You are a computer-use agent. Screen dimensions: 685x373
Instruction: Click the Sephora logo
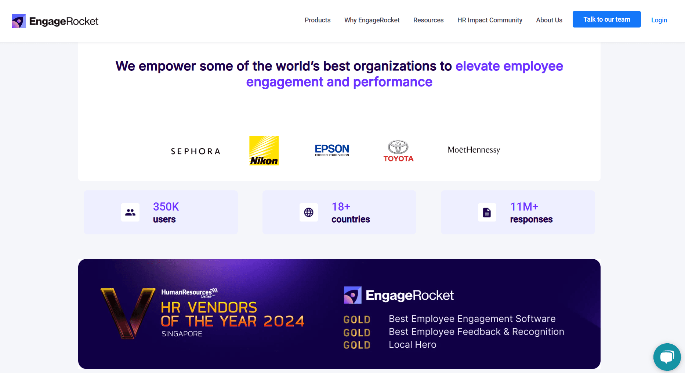[x=195, y=151]
